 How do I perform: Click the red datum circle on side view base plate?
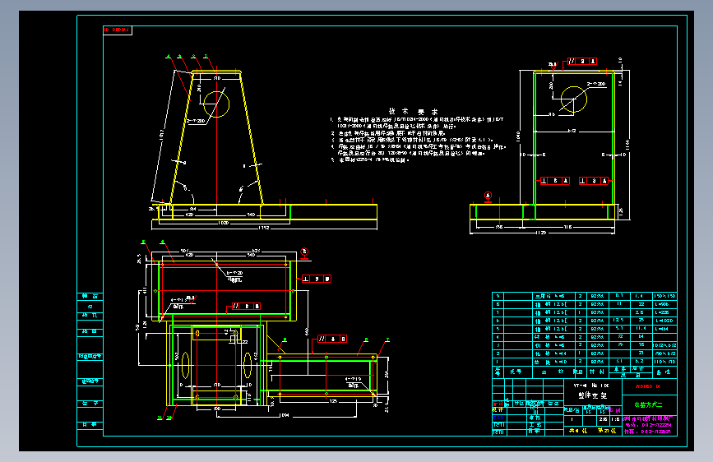click(488, 196)
